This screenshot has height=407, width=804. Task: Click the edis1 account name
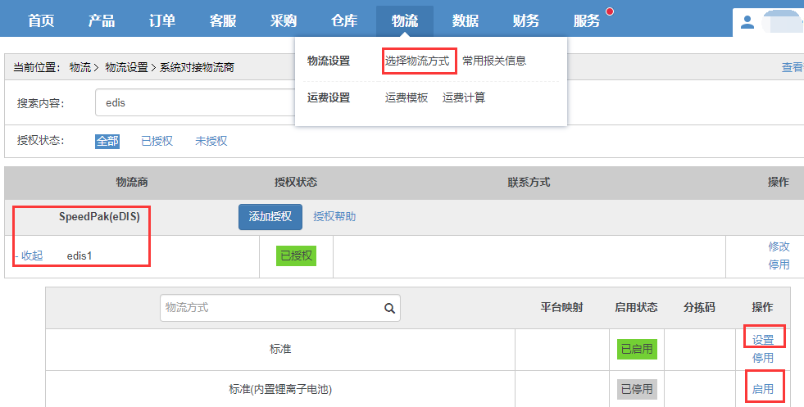pyautogui.click(x=79, y=256)
